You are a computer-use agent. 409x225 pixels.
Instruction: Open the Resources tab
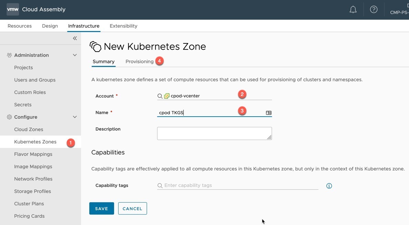(20, 26)
